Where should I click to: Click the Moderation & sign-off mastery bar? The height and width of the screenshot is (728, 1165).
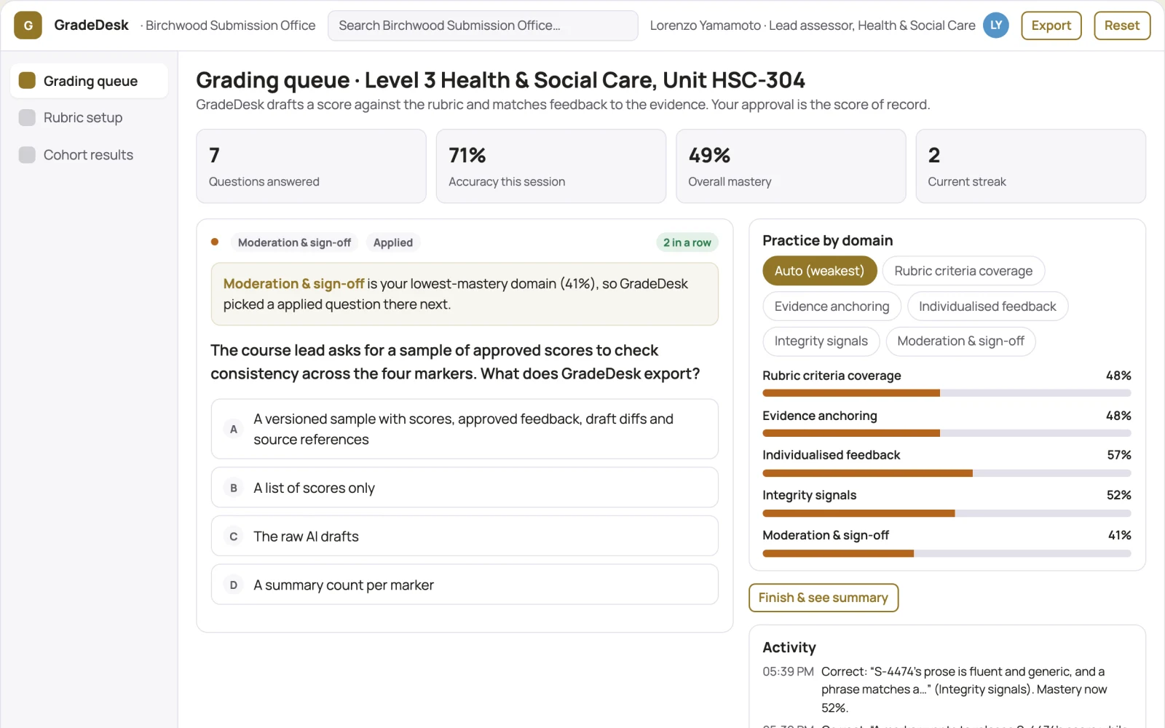coord(947,553)
